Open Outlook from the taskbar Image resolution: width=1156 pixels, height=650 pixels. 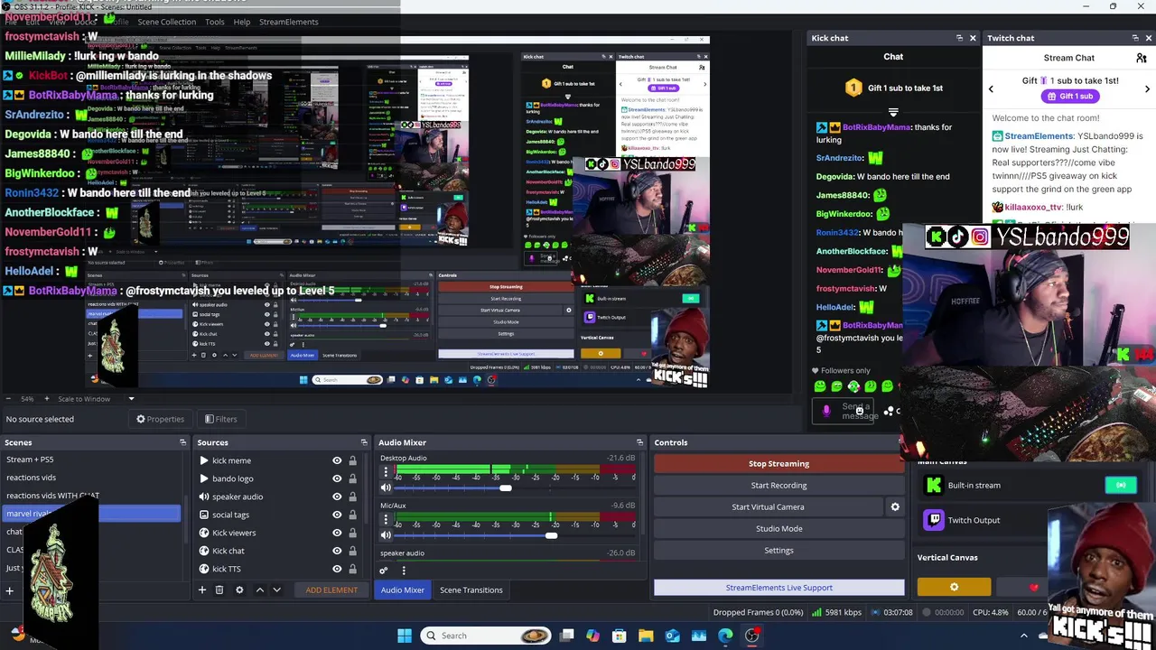tap(672, 636)
